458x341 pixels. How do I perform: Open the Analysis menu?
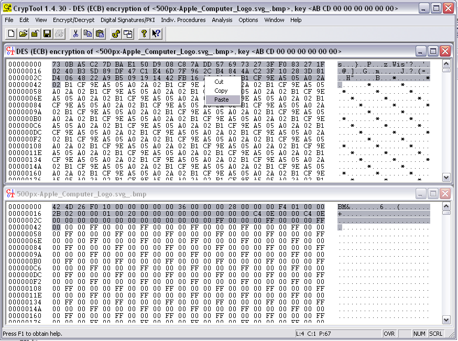(x=222, y=20)
